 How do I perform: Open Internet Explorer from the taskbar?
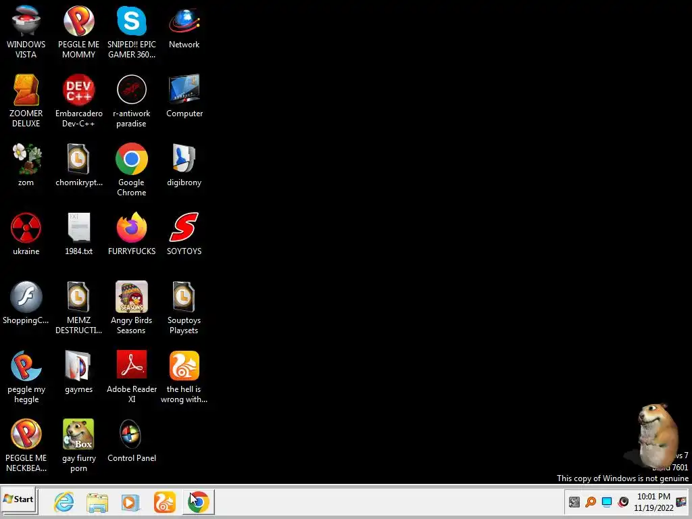(x=64, y=502)
